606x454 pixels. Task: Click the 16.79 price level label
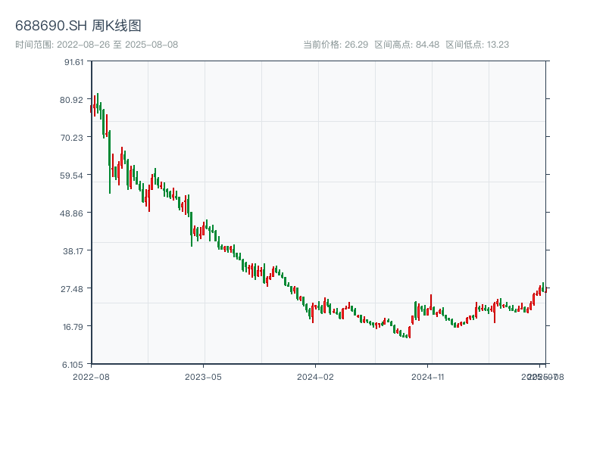(x=73, y=326)
